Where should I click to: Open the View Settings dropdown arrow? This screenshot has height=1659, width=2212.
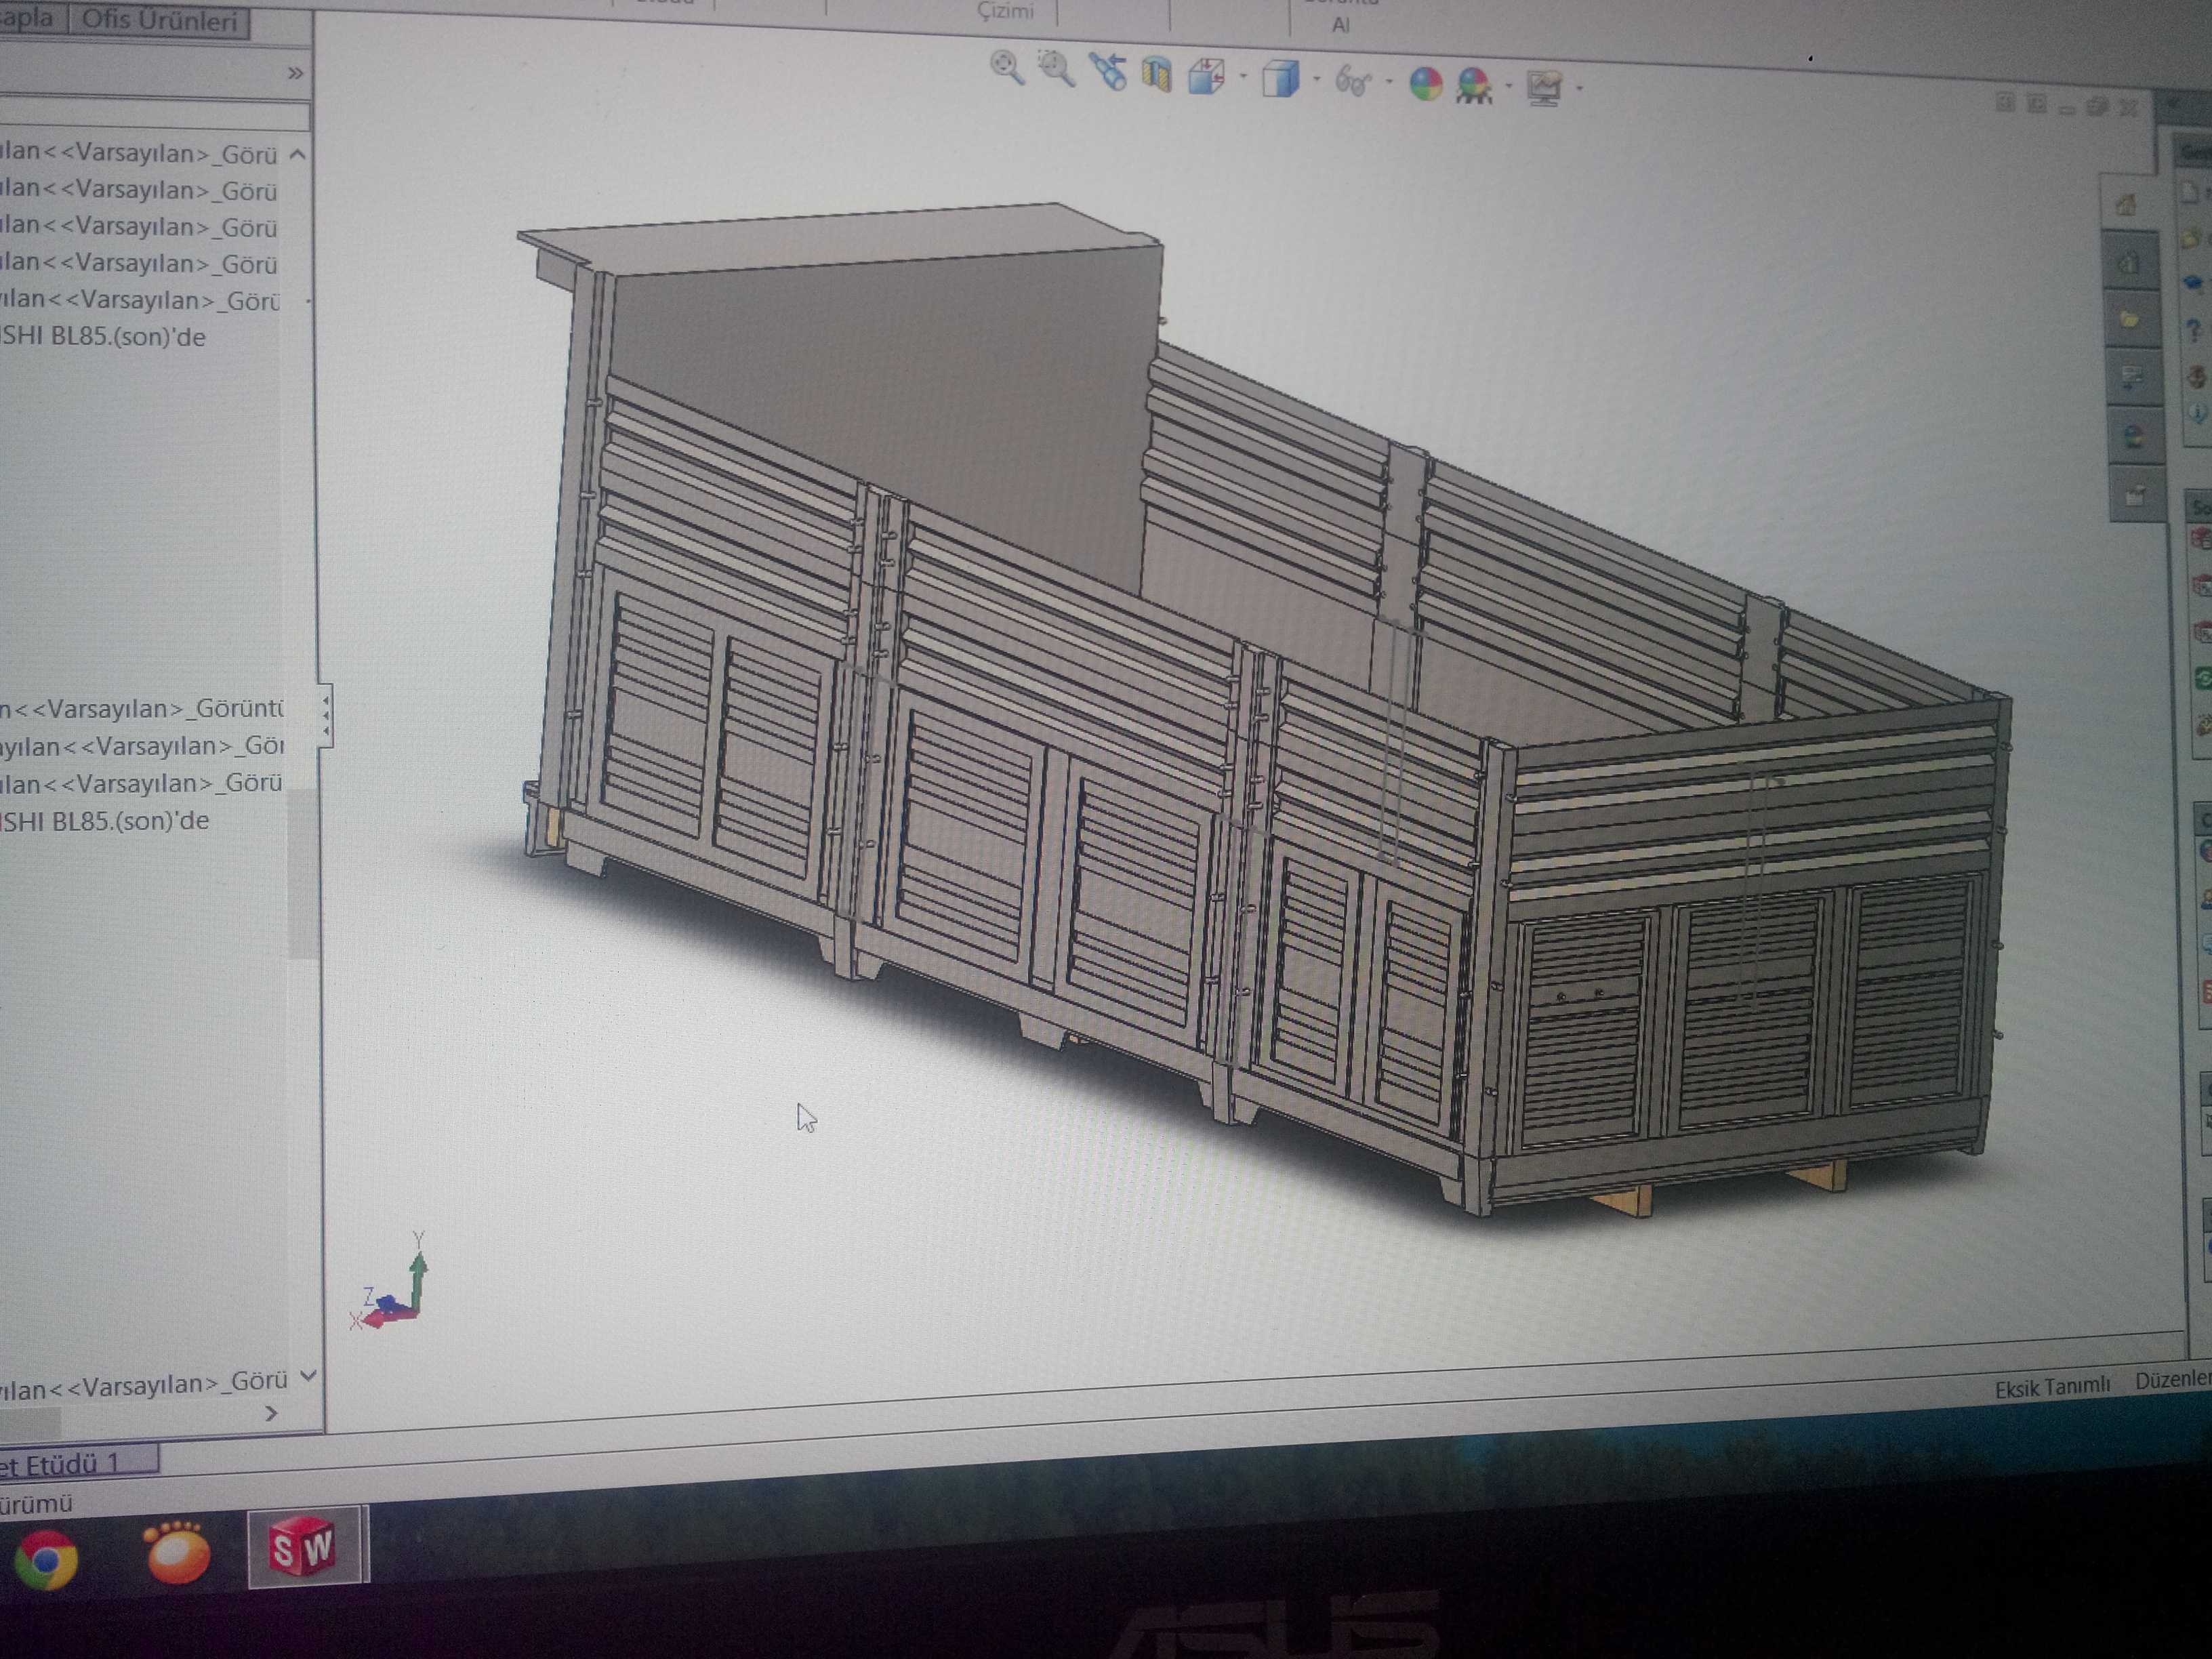coord(1579,89)
